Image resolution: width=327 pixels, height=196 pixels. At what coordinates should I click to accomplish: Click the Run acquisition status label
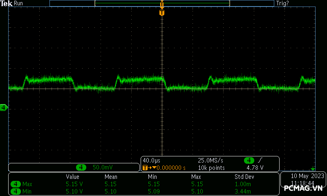[18, 3]
